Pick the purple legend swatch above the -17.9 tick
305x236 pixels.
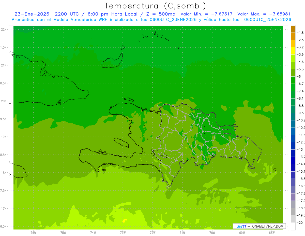coord(293,197)
